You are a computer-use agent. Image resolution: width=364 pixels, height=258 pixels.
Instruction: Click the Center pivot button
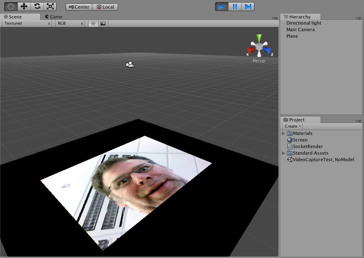78,7
